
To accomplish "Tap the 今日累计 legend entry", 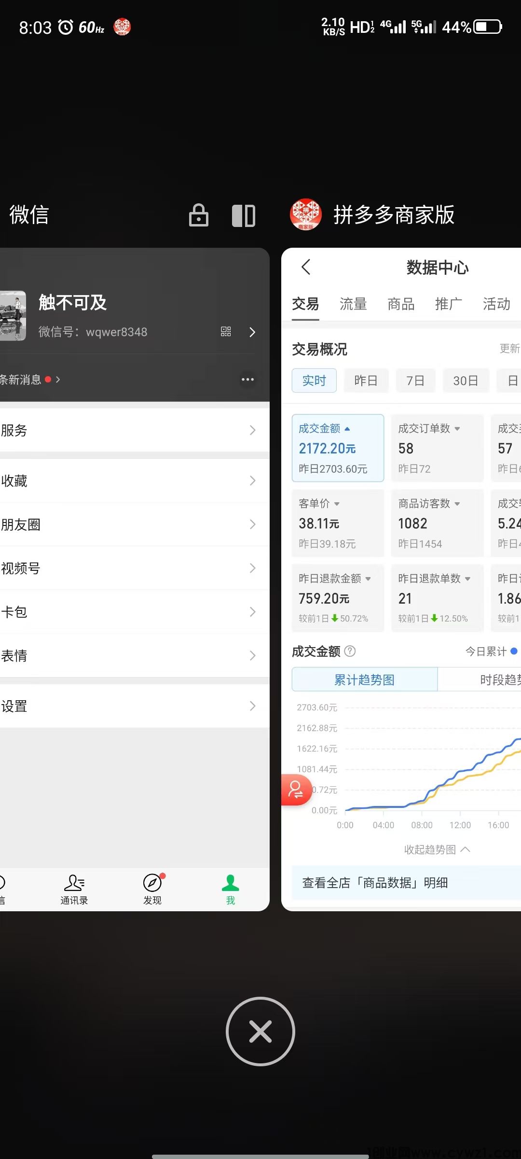I will tap(491, 651).
